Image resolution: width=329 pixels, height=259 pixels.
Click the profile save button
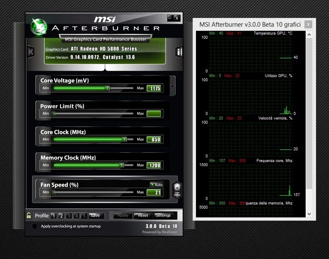96,215
